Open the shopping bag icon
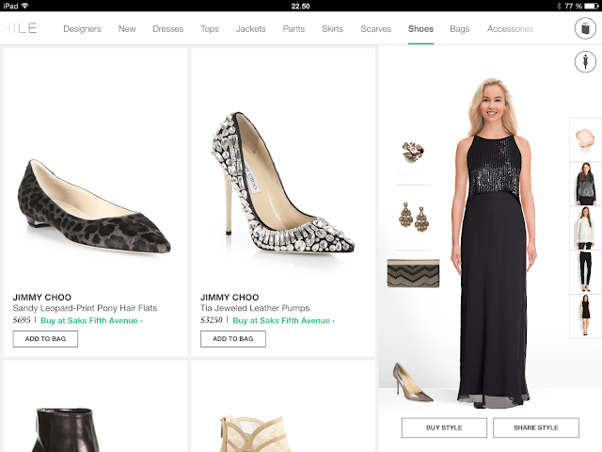 585,28
